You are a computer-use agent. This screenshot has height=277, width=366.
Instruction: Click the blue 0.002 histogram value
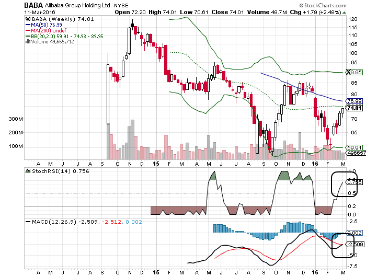click(x=134, y=222)
